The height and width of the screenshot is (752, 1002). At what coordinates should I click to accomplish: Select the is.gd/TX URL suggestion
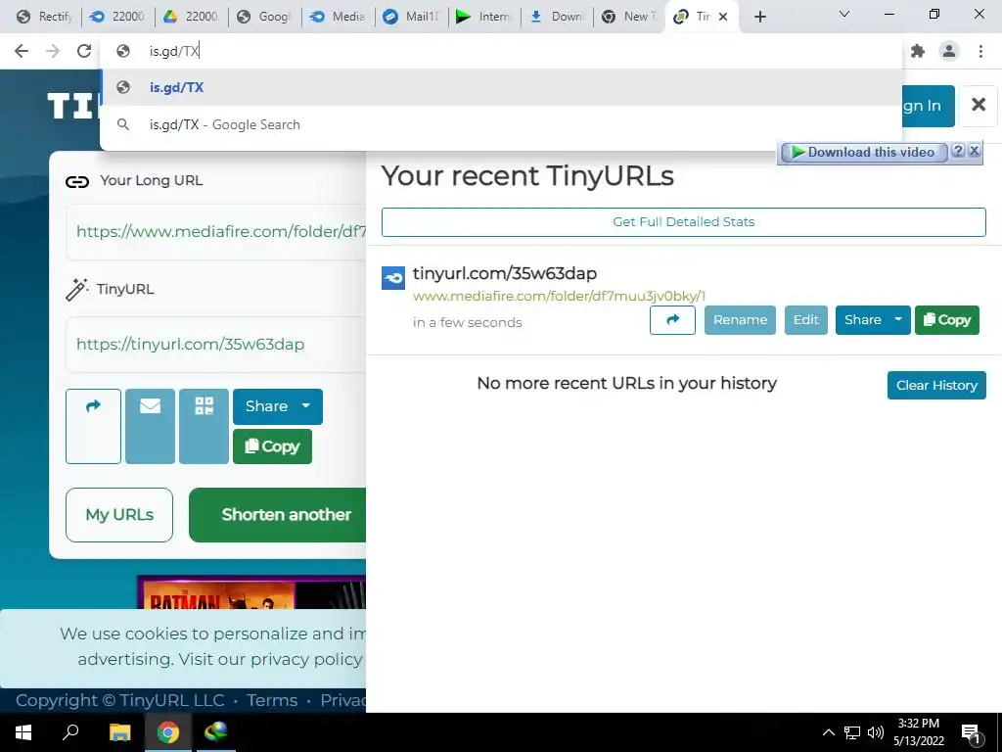[501, 87]
